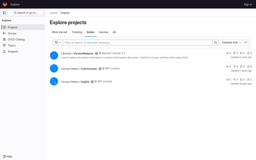Click 'Updated 7 years ago' text
Viewport: 256px width, 160px height.
pyautogui.click(x=241, y=71)
